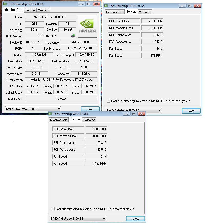Click Fan Speed reading 1197 RPM
Screen dimensions: 206x224
click(x=96, y=163)
